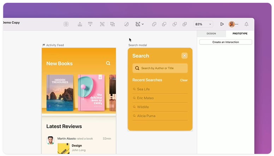274x156 pixels.
Task: Switch to the PROTOTYPE tab
Action: coord(240,34)
